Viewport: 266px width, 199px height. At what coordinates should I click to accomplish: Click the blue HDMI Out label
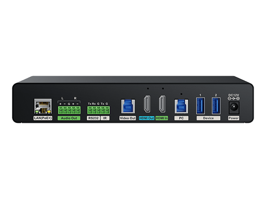point(147,118)
